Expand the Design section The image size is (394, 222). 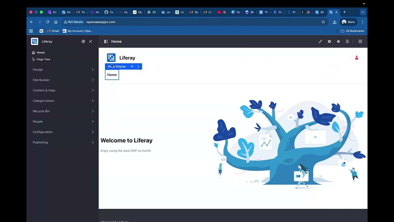coord(63,70)
